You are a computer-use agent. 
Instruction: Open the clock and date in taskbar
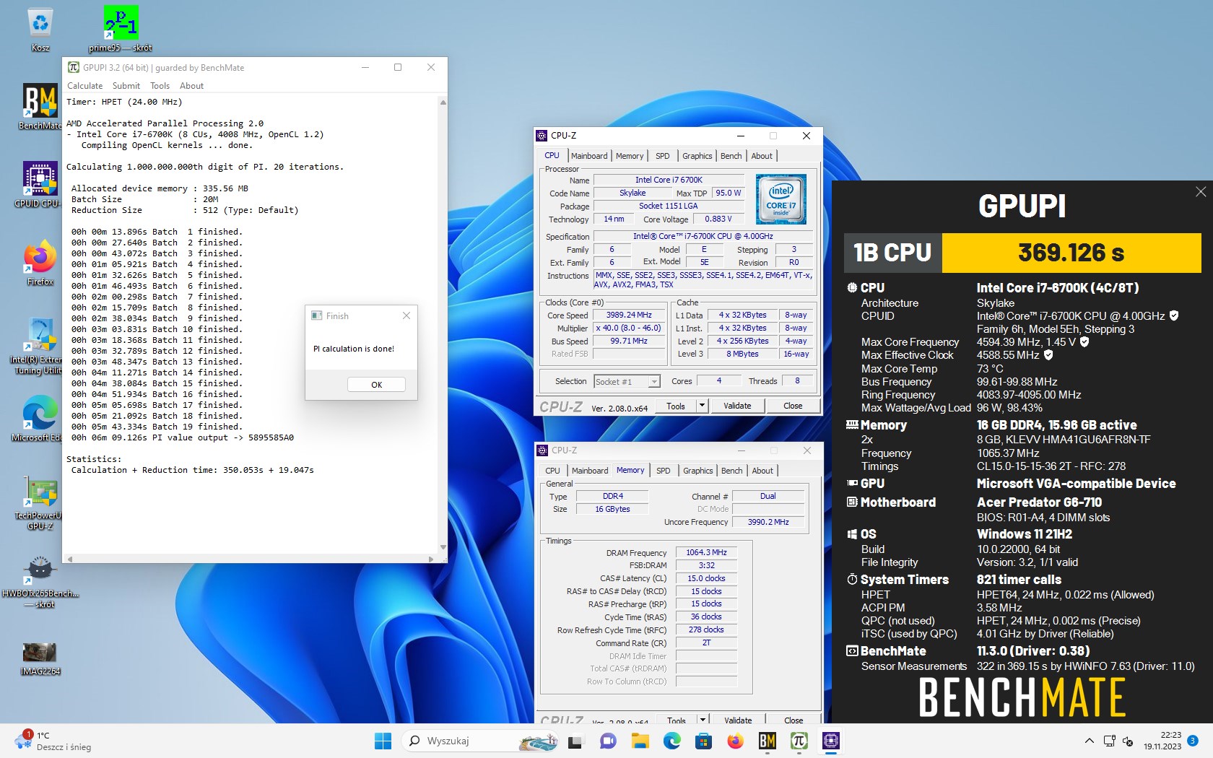pyautogui.click(x=1162, y=741)
